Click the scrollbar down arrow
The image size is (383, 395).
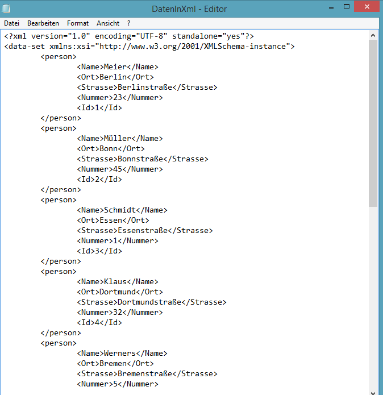coord(373,392)
